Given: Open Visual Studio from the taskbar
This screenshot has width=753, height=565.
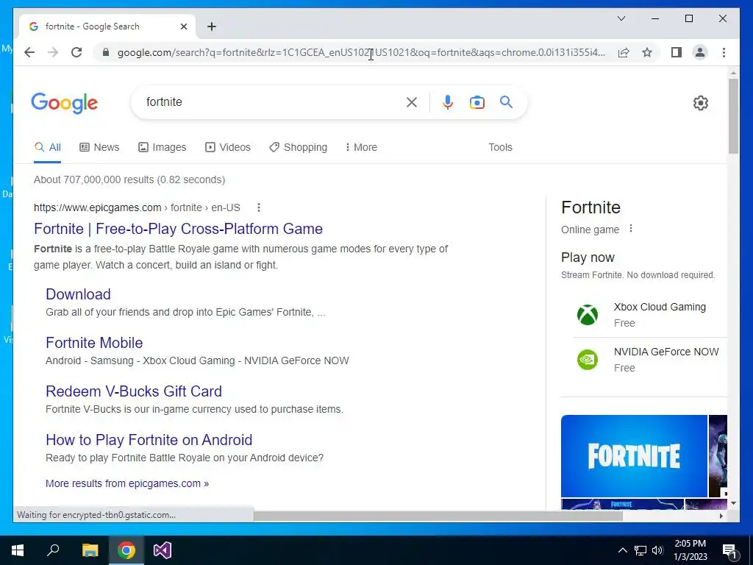Looking at the screenshot, I should 163,550.
